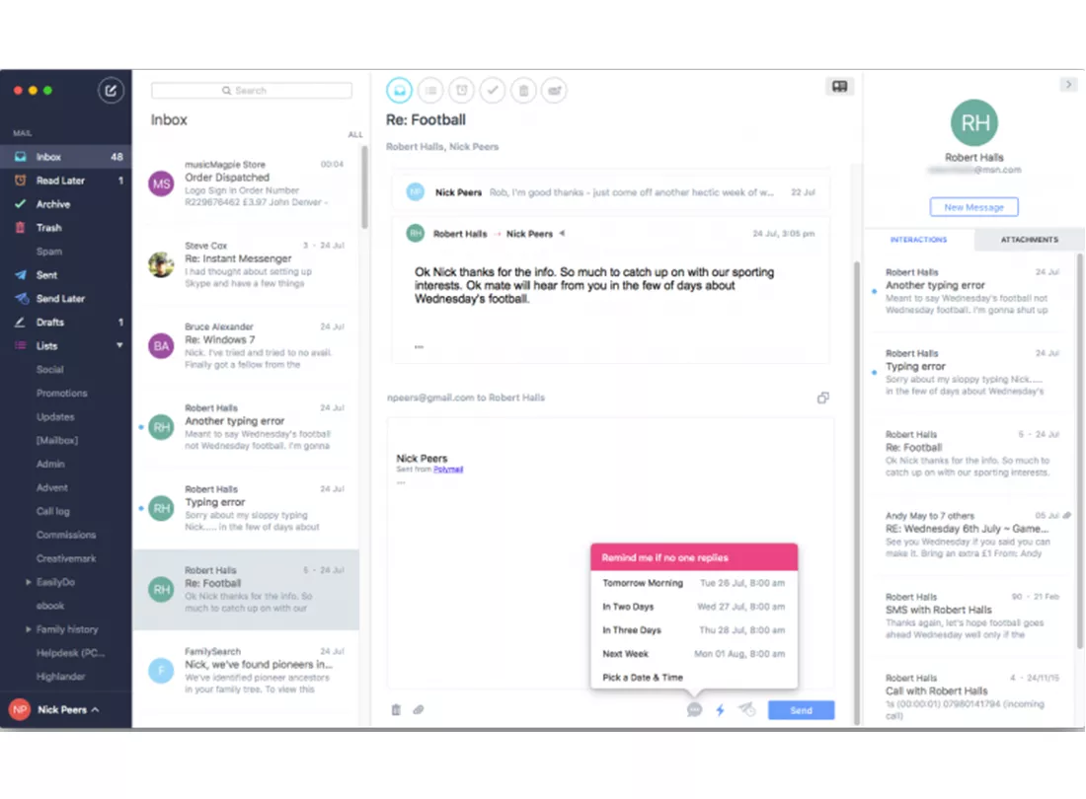The image size is (1086, 799).
Task: Open the move-to-folder icon in the toolbar
Action: pos(554,90)
